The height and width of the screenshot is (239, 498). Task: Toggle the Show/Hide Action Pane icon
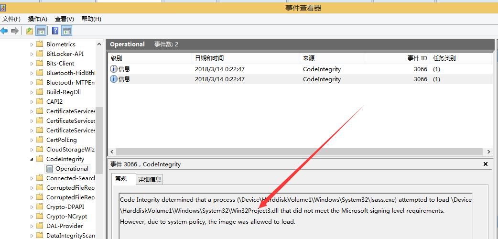coord(67,31)
